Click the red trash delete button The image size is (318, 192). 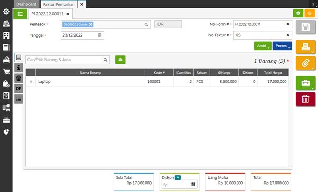click(x=305, y=99)
